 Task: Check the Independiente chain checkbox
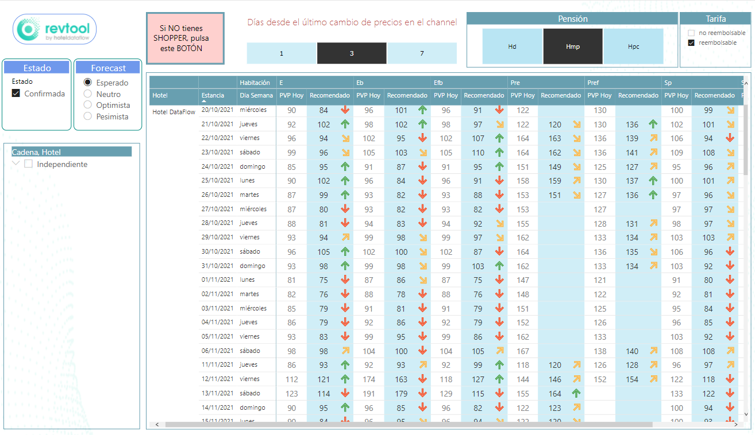(x=28, y=164)
